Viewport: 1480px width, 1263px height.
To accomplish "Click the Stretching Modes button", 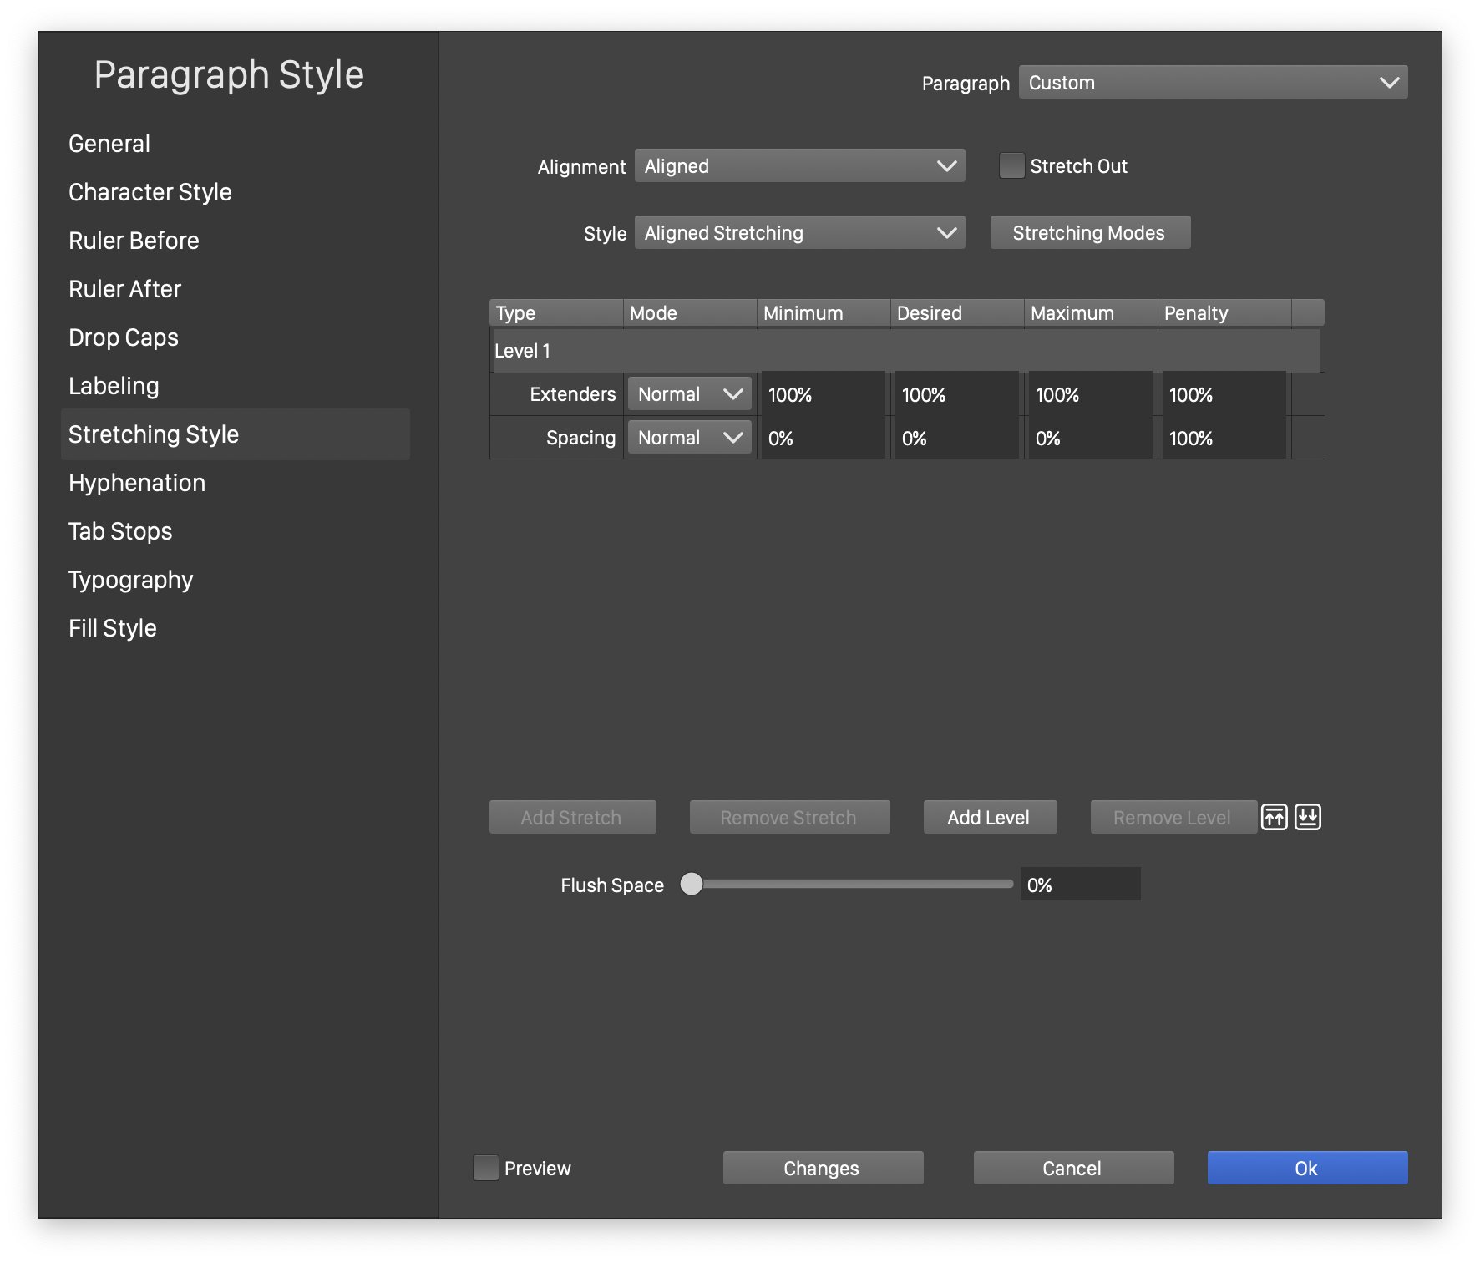I will [x=1089, y=233].
